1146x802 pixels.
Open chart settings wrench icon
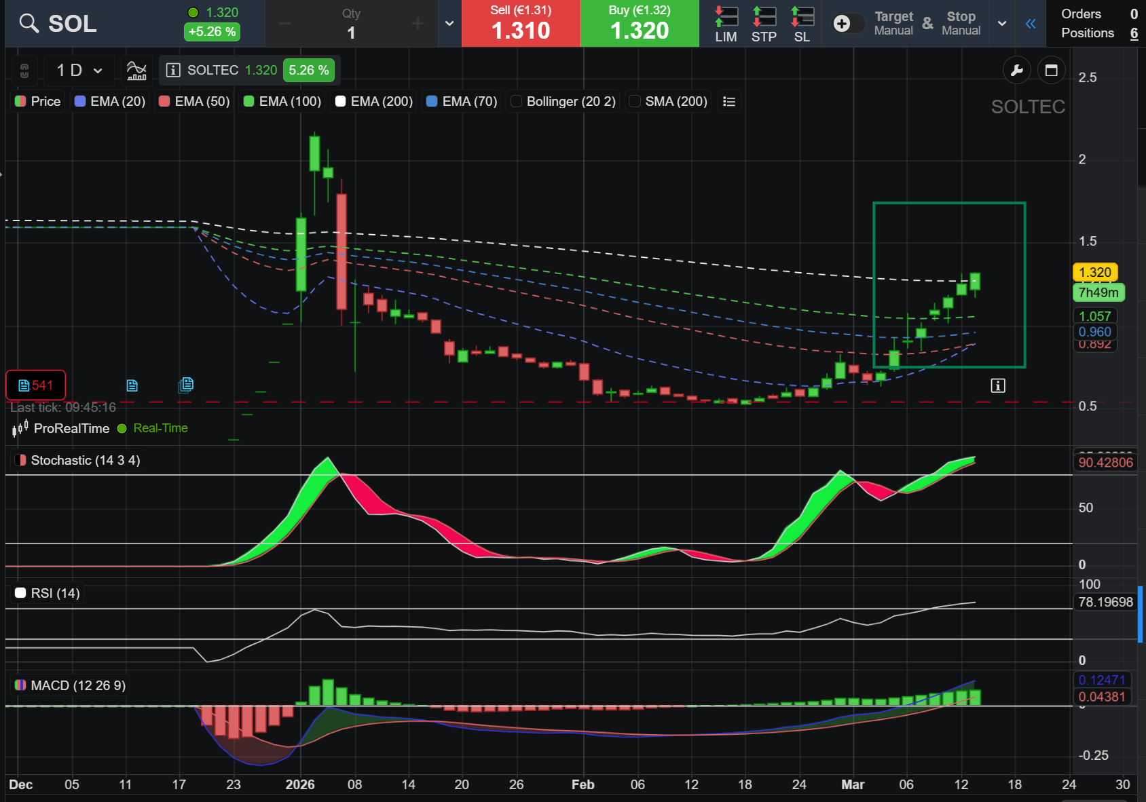pyautogui.click(x=1017, y=70)
